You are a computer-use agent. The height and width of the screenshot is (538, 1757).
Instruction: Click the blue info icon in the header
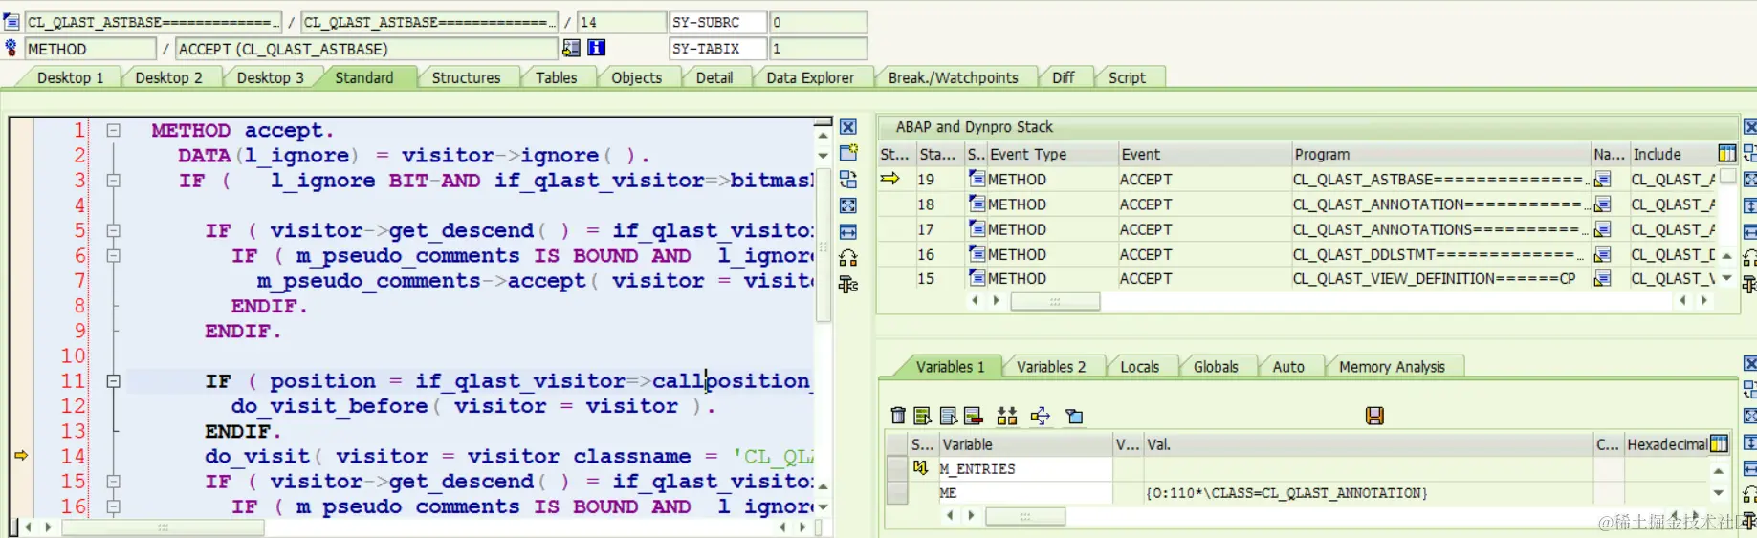coord(597,48)
